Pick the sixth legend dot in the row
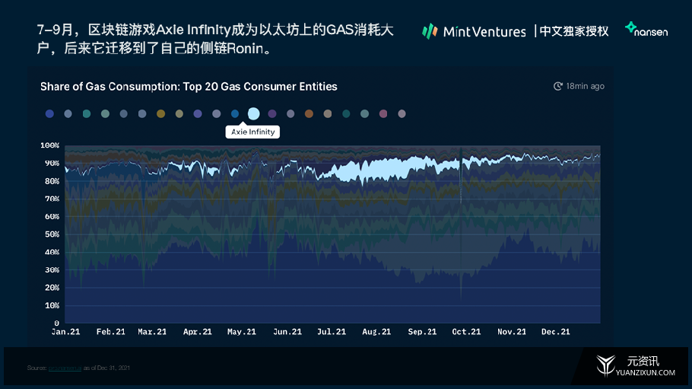The image size is (692, 389). click(x=142, y=114)
